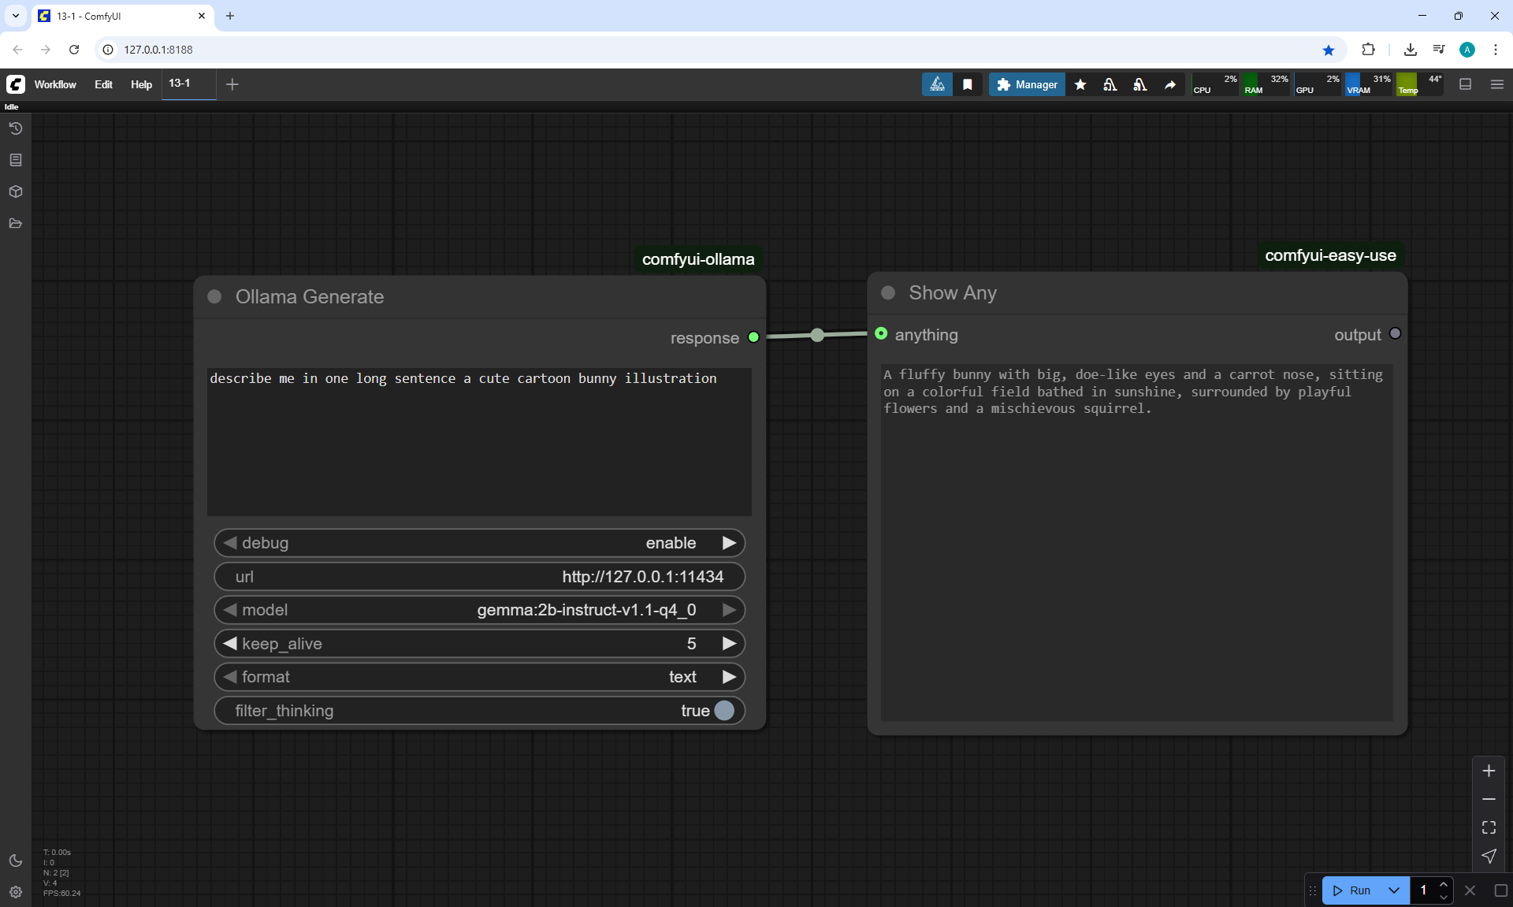This screenshot has width=1513, height=907.
Task: Collapse the Show Any node dot
Action: 888,293
